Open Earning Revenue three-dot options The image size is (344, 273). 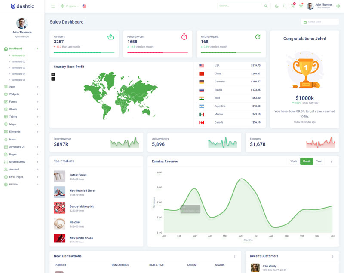331,161
